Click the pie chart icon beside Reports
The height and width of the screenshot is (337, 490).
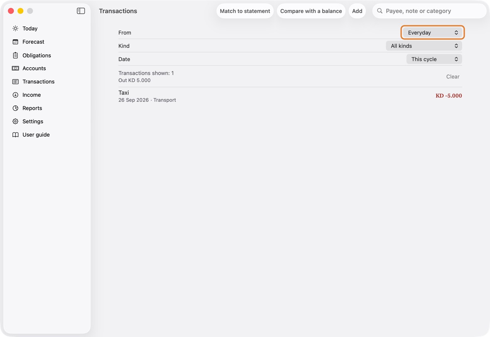15,108
